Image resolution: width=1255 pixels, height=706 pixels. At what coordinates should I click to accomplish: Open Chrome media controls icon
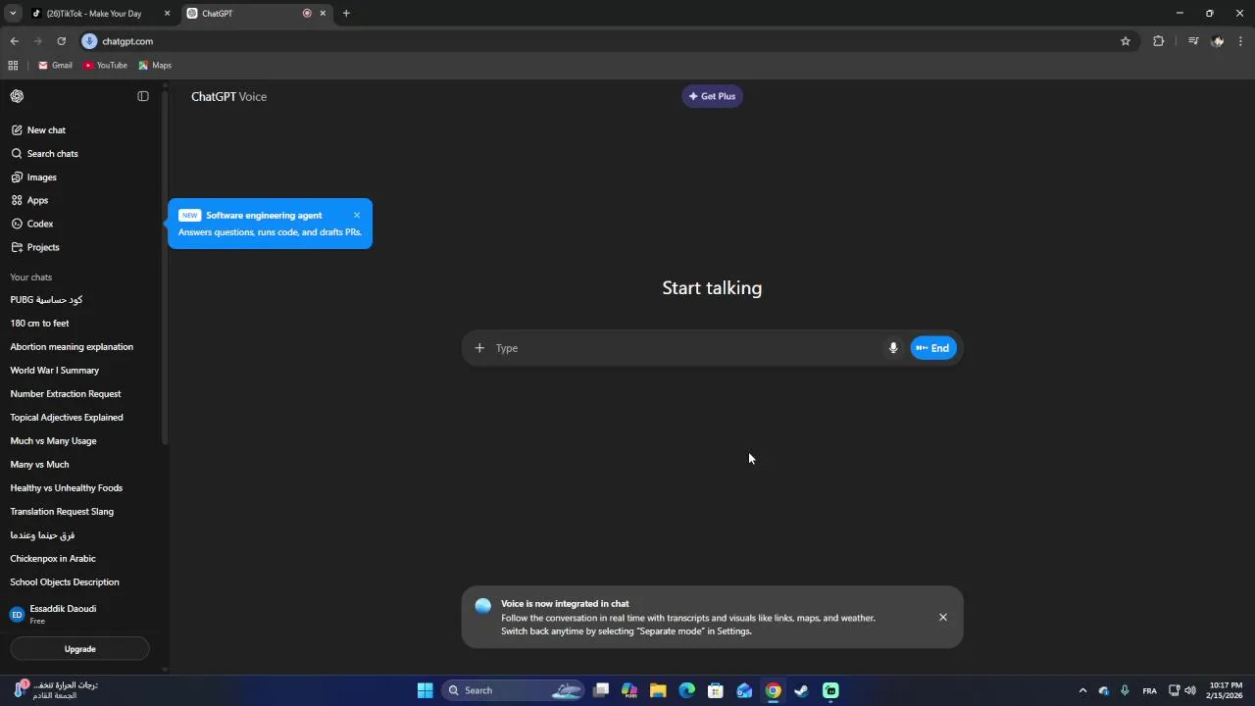[x=1193, y=41]
